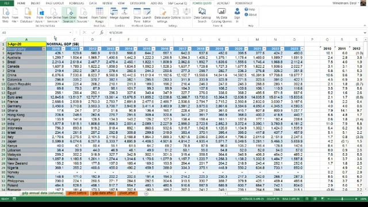Click the Append queries icon
368x207 pixels.
pos(124,14)
